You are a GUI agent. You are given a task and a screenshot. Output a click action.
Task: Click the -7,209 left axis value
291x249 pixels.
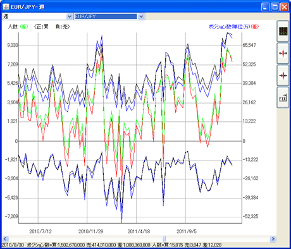[11, 216]
